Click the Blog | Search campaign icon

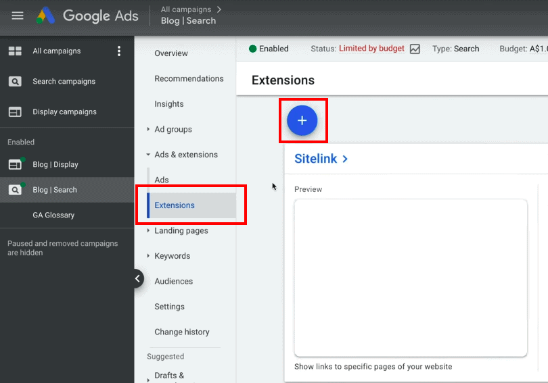pos(16,188)
